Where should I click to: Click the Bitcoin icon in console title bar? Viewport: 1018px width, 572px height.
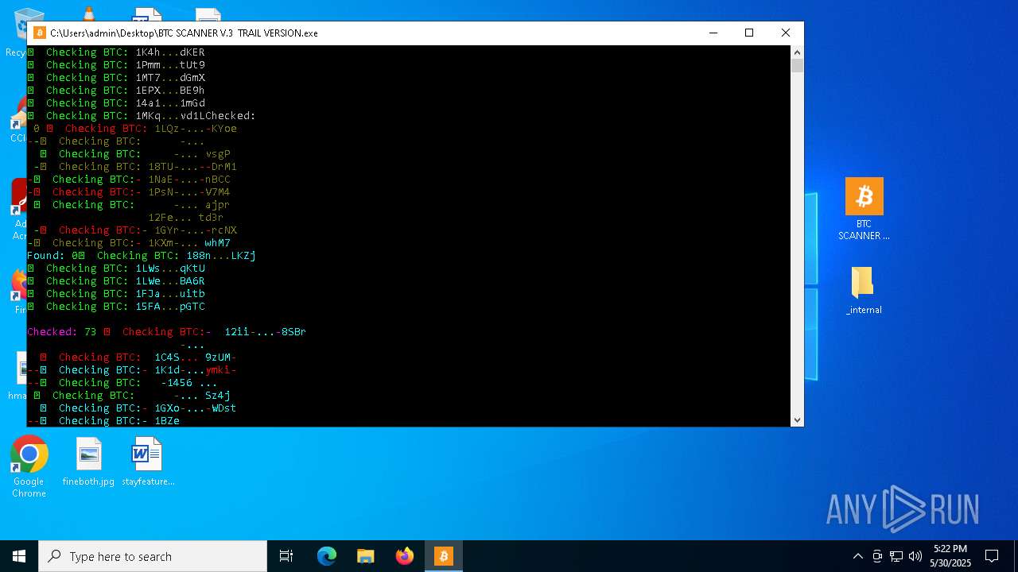[40, 33]
